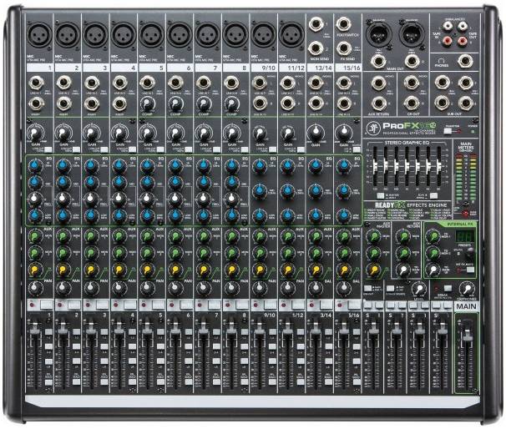Toggle the graphic EQ main mix/mon switch
The width and height of the screenshot is (506, 429).
click(x=381, y=195)
